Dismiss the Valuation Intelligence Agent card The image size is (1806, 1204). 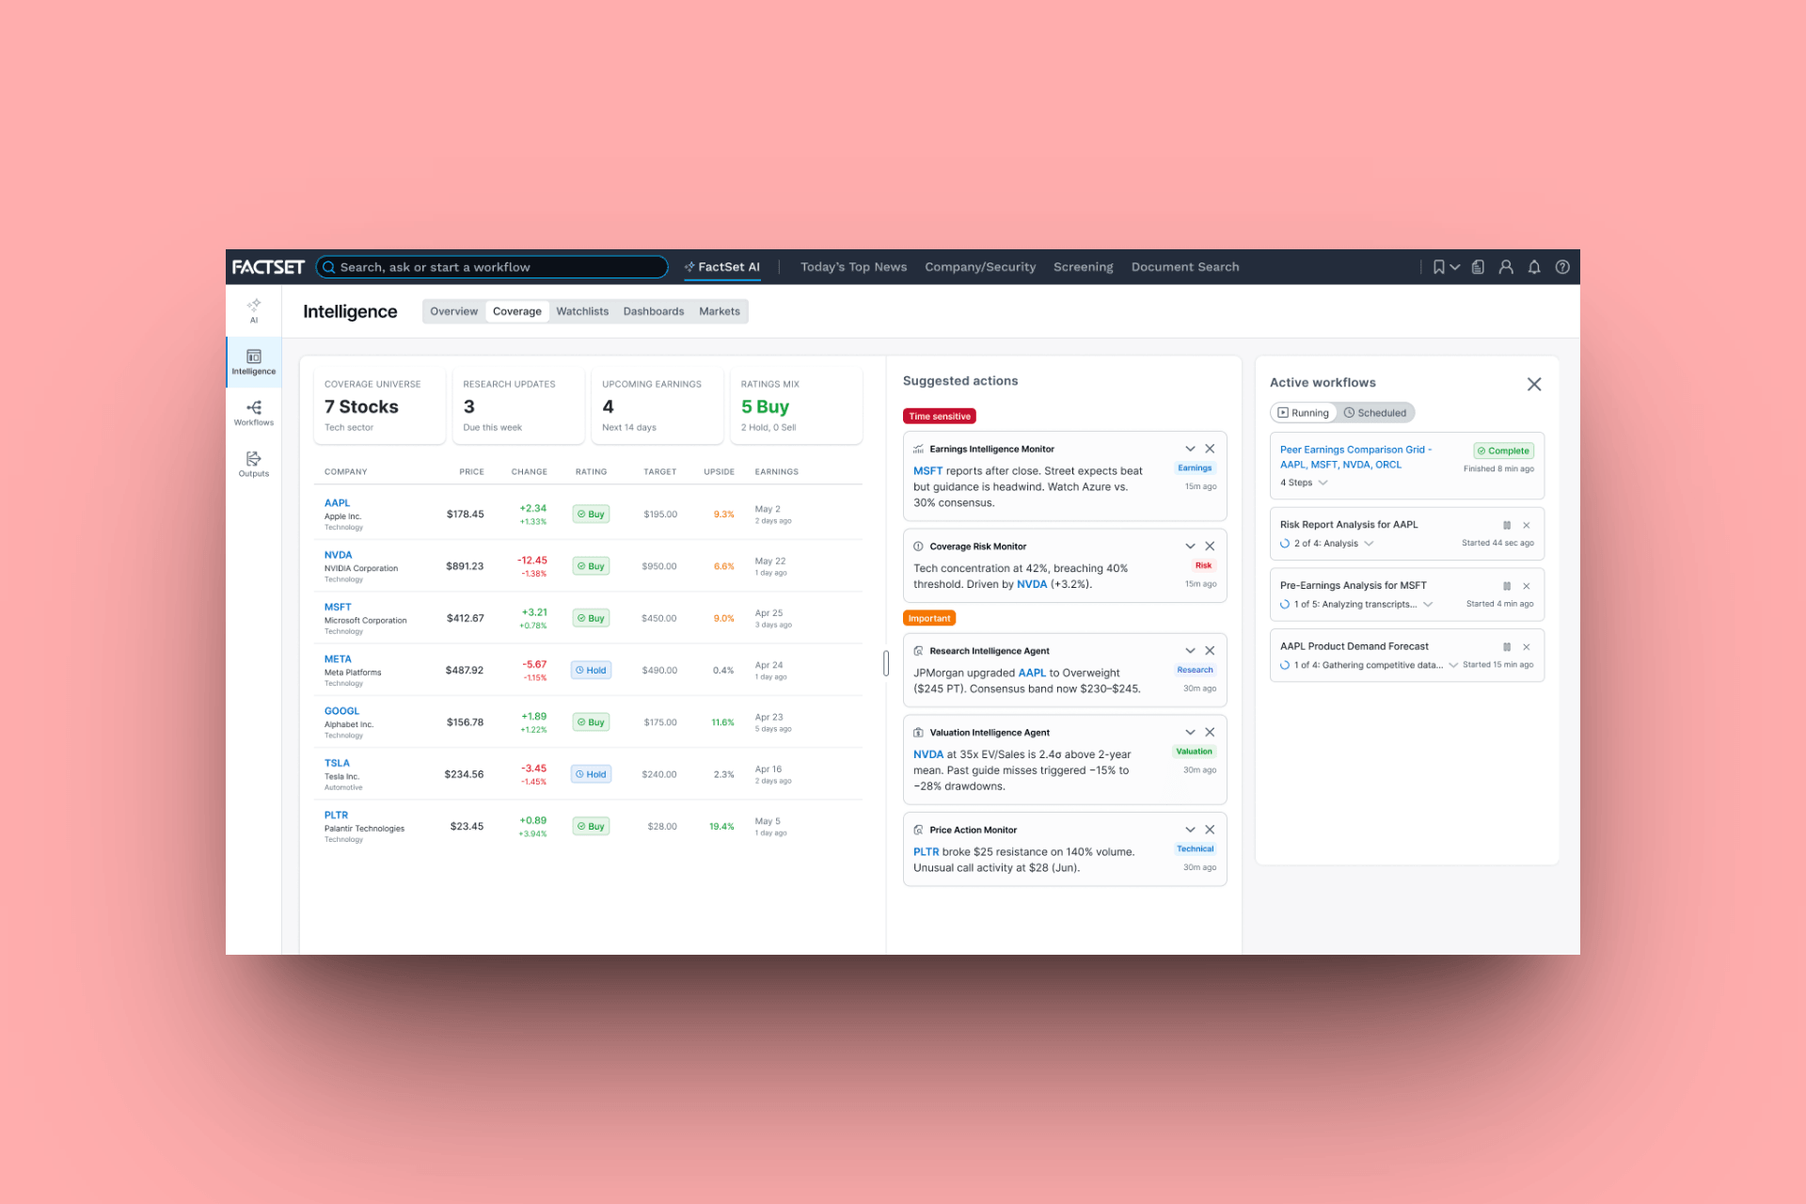[1210, 733]
